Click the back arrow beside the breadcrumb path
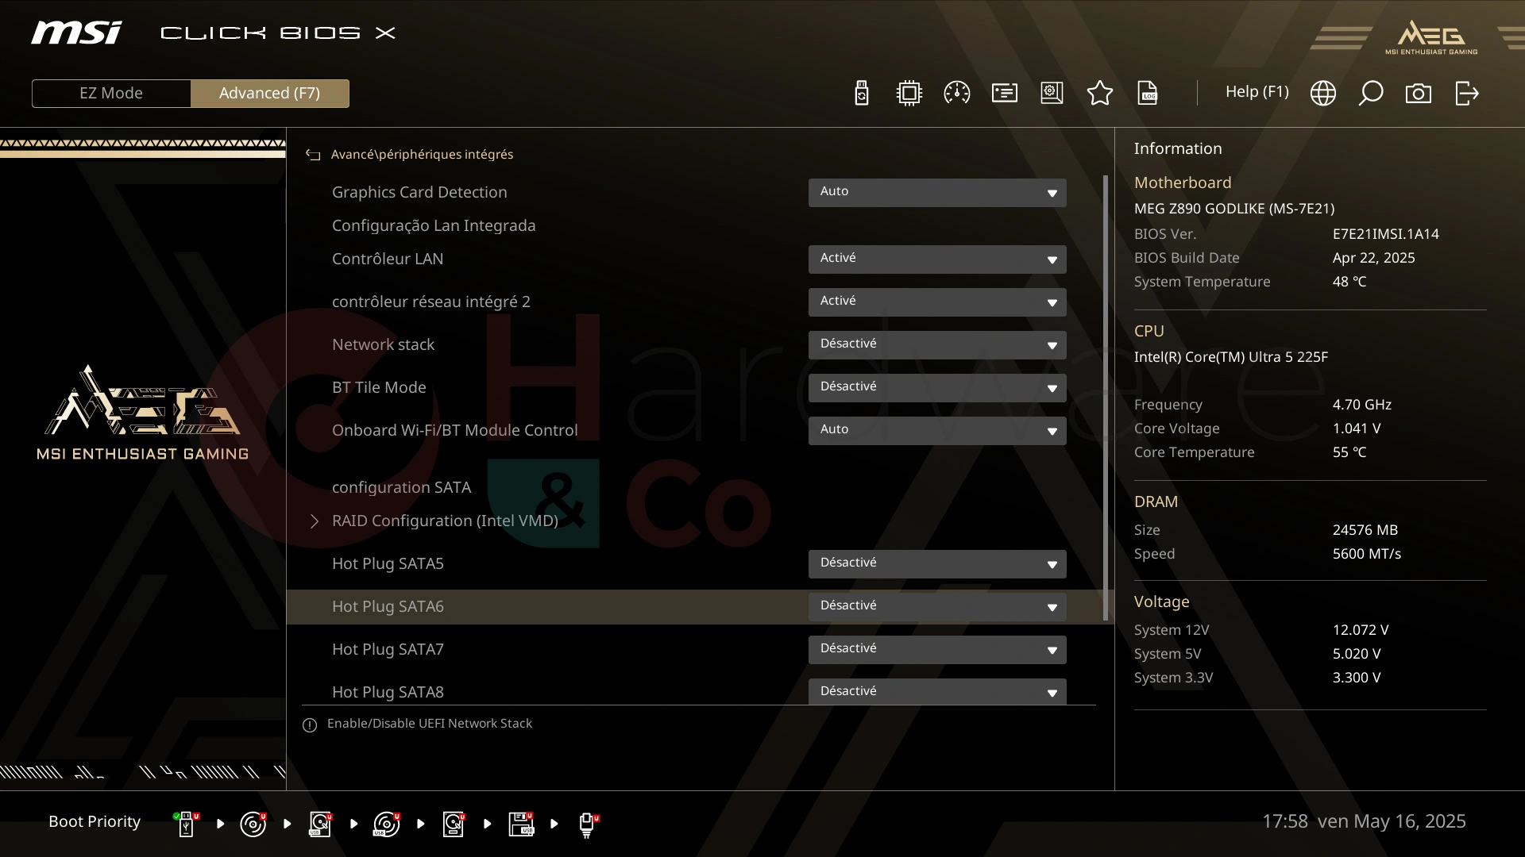 click(313, 155)
